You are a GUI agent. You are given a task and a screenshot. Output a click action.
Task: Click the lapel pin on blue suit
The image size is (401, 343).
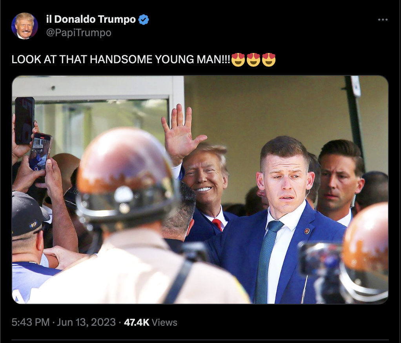(x=307, y=231)
